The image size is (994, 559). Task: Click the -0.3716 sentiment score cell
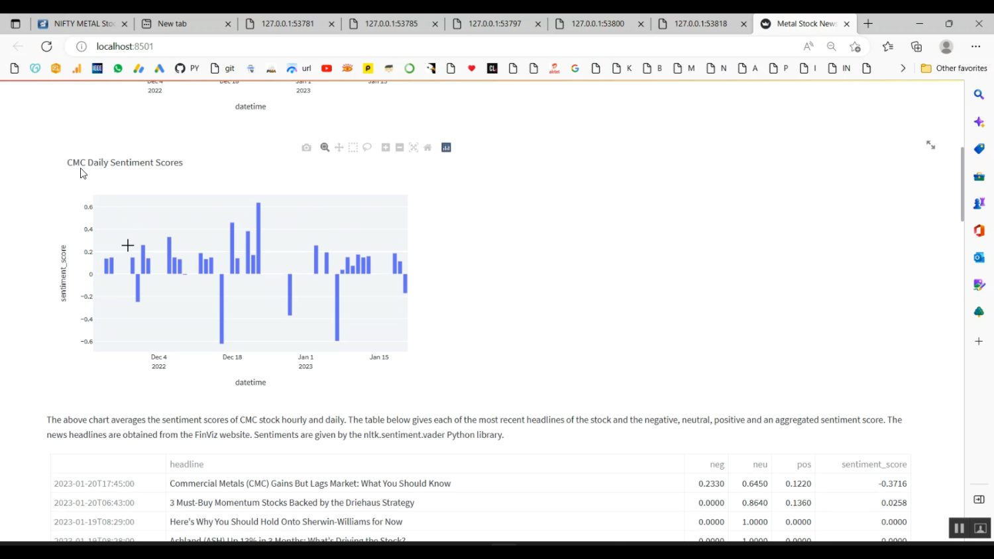863,483
